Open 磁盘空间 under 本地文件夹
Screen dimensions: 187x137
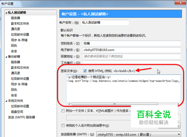17,112
